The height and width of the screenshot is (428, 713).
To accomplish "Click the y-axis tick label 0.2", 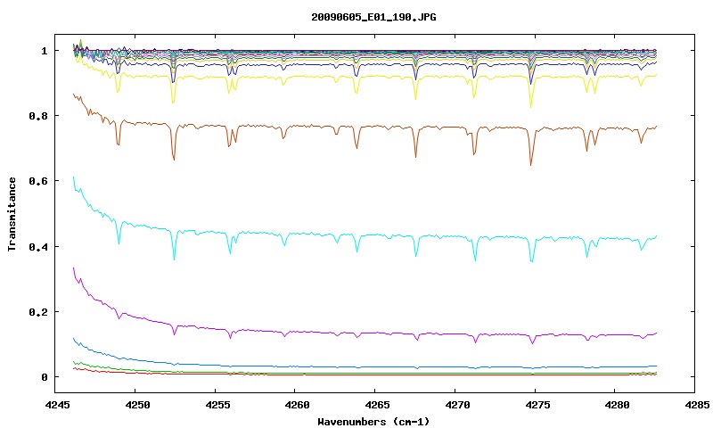I will point(37,312).
